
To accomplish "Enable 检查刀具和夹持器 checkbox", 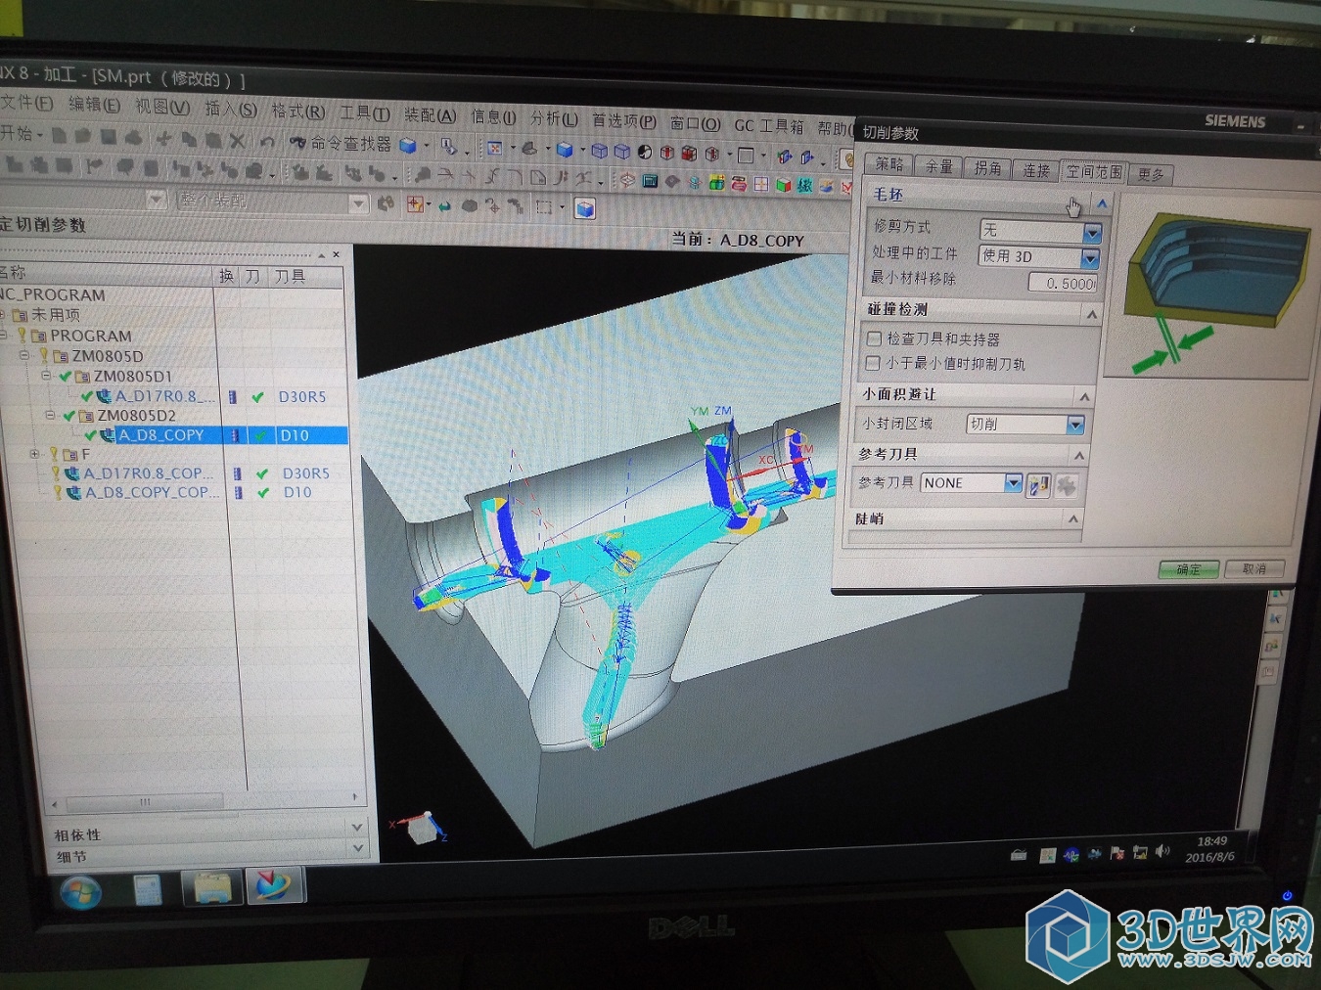I will (x=874, y=338).
